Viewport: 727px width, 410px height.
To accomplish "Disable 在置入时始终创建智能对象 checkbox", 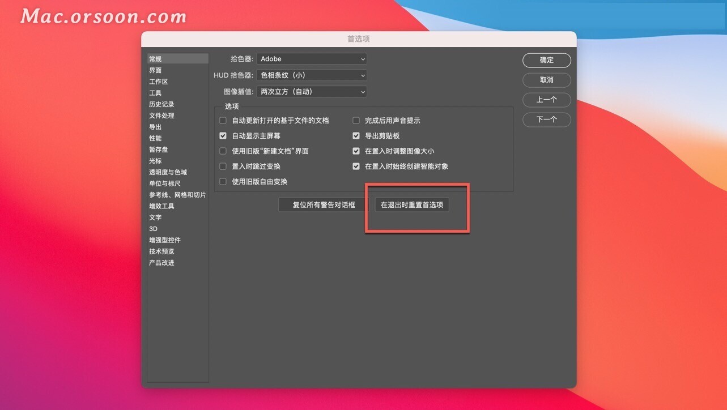I will point(356,166).
